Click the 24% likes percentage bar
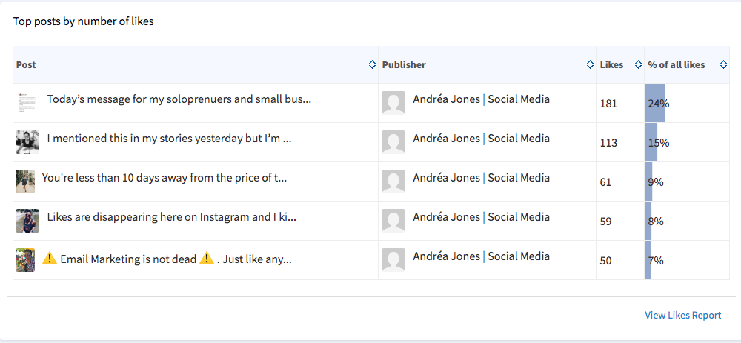The width and height of the screenshot is (741, 343). coord(655,103)
